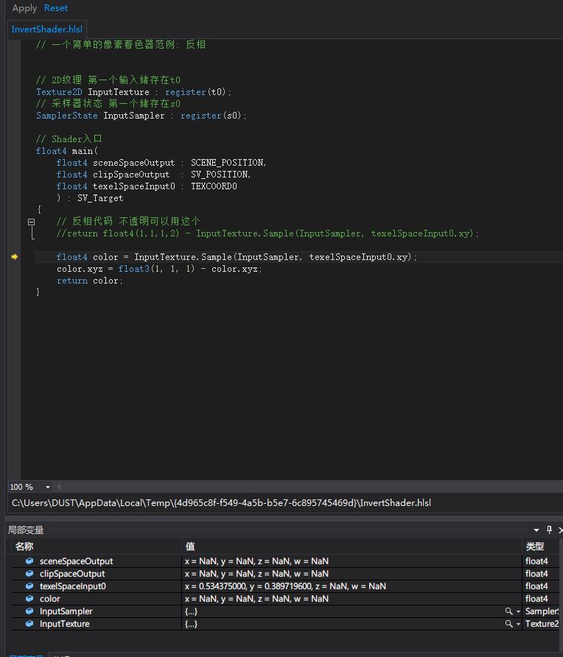Click the 'float4 main(' line
Screen dimensions: 563x657
point(67,151)
